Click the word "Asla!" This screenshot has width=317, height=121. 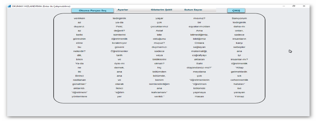159,31
